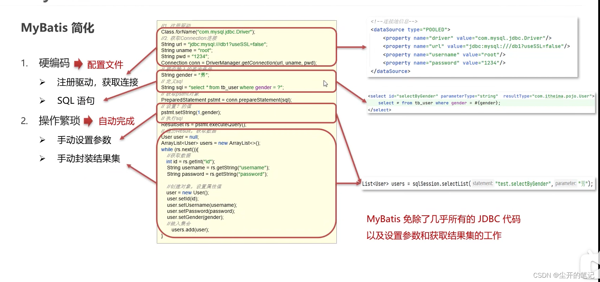Image resolution: width=600 pixels, height=282 pixels.
Task: Click the comment "//获取数据"
Action: (179, 155)
